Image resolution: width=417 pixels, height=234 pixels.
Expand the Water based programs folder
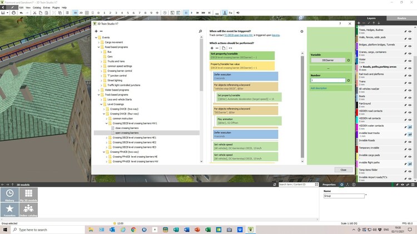click(100, 89)
